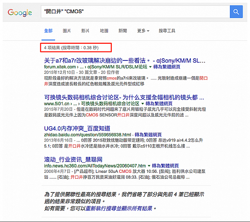Click the 2015年7月20日 snippet date
250x222 pixels.
click(58, 109)
